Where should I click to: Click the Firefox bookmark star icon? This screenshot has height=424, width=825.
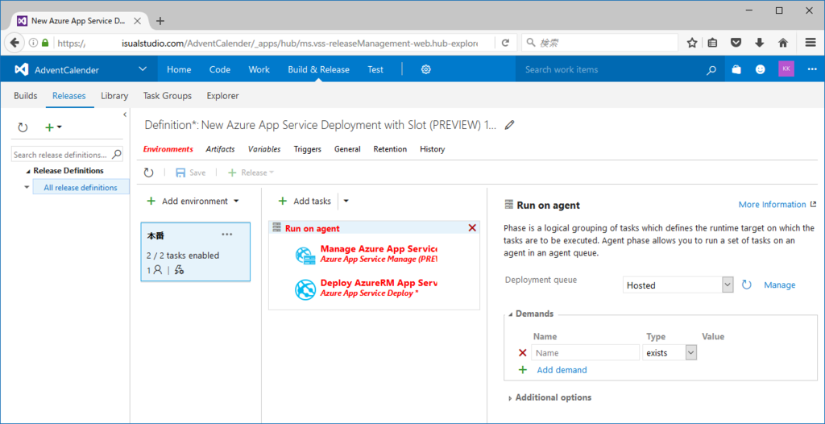692,43
